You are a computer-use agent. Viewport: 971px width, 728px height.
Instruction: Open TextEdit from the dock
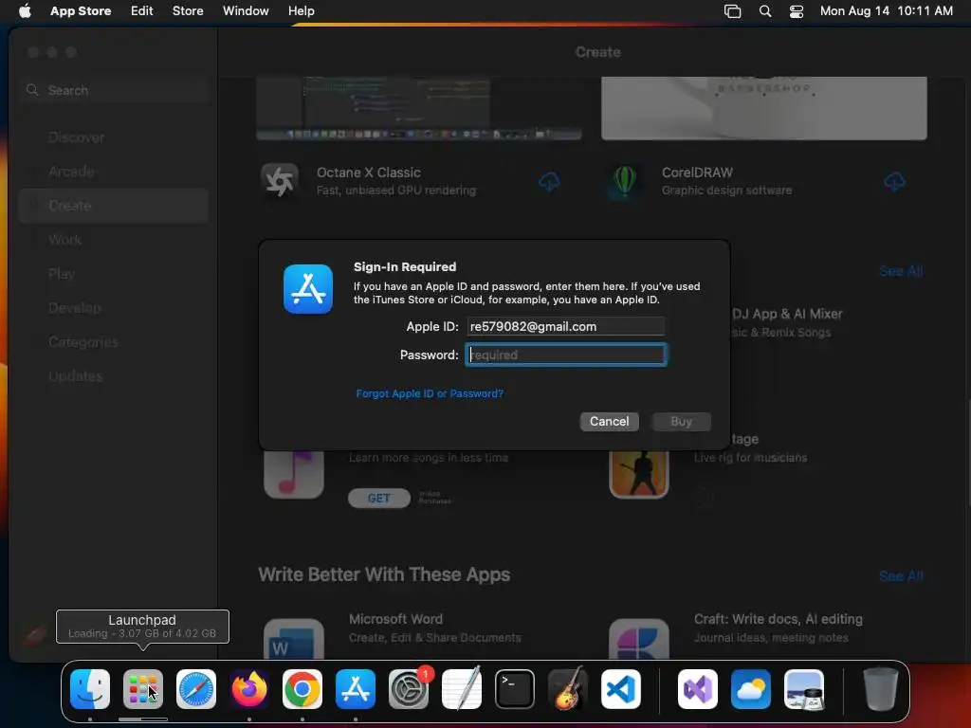click(462, 689)
